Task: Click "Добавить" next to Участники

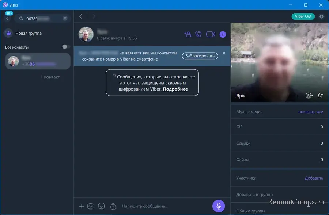Action: [x=314, y=178]
